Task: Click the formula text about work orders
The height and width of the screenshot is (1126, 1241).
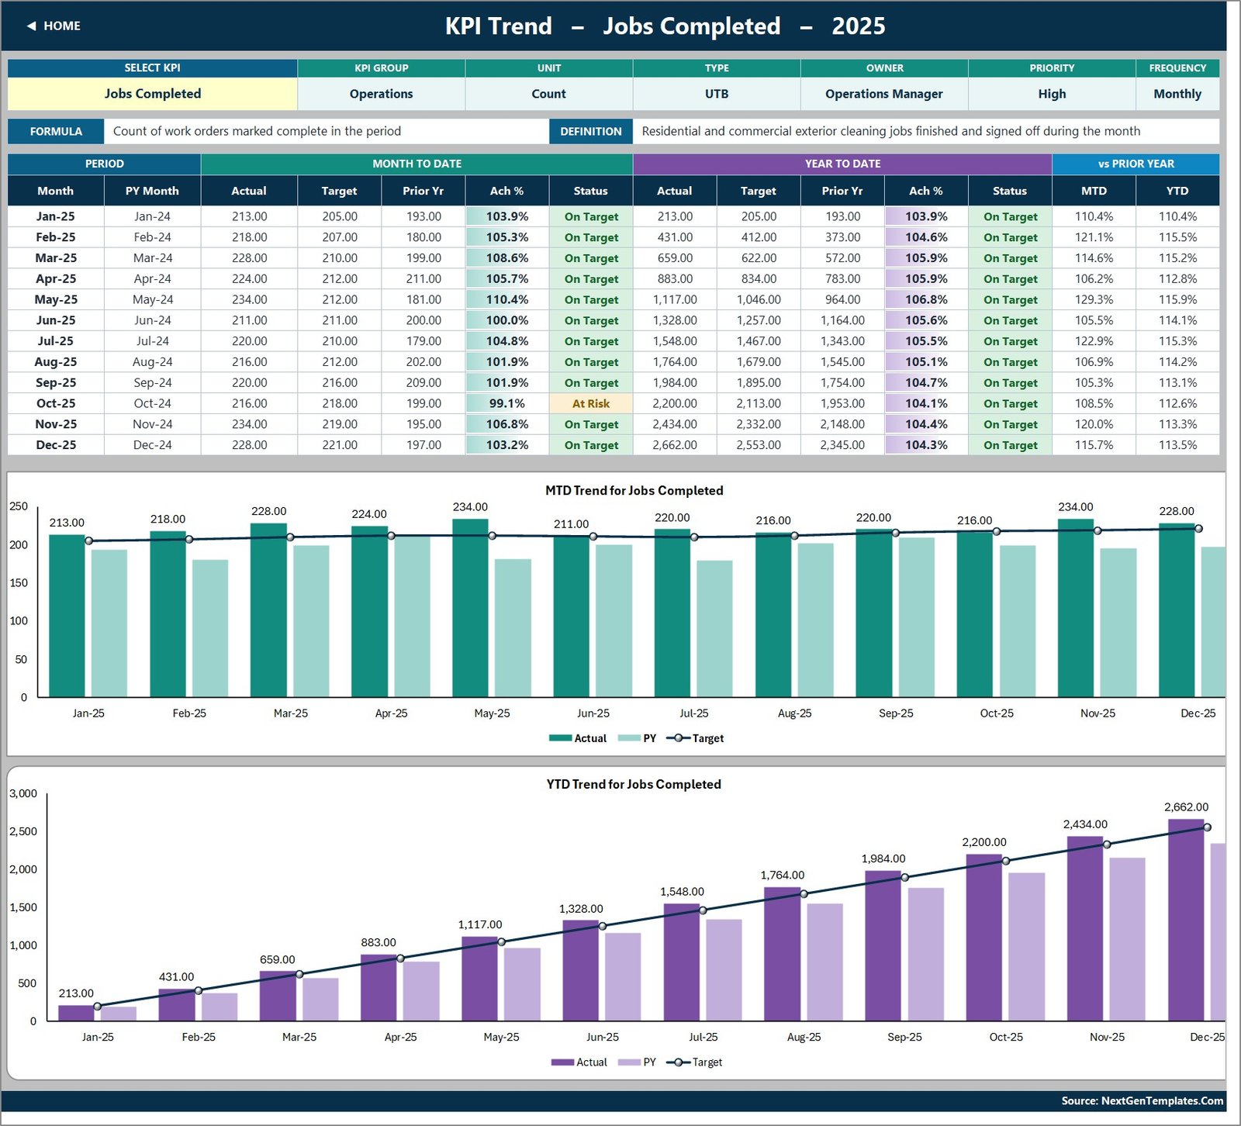Action: [257, 131]
